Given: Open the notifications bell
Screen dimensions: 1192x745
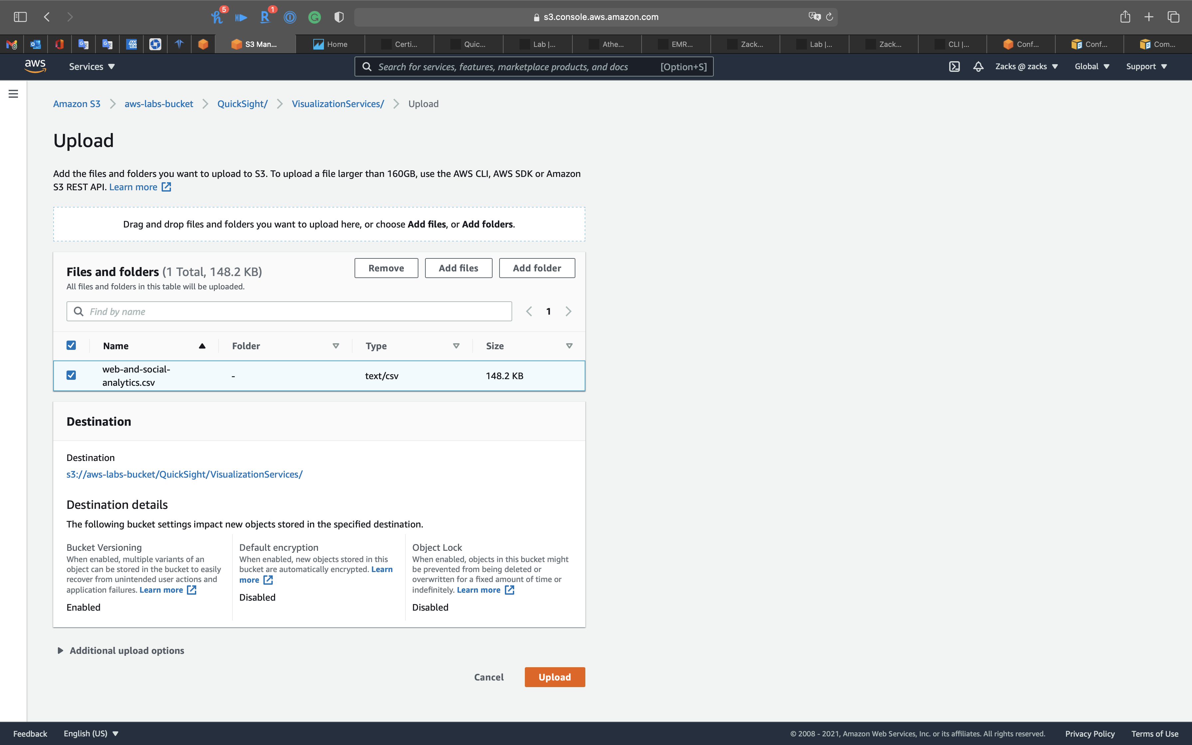Looking at the screenshot, I should 978,67.
